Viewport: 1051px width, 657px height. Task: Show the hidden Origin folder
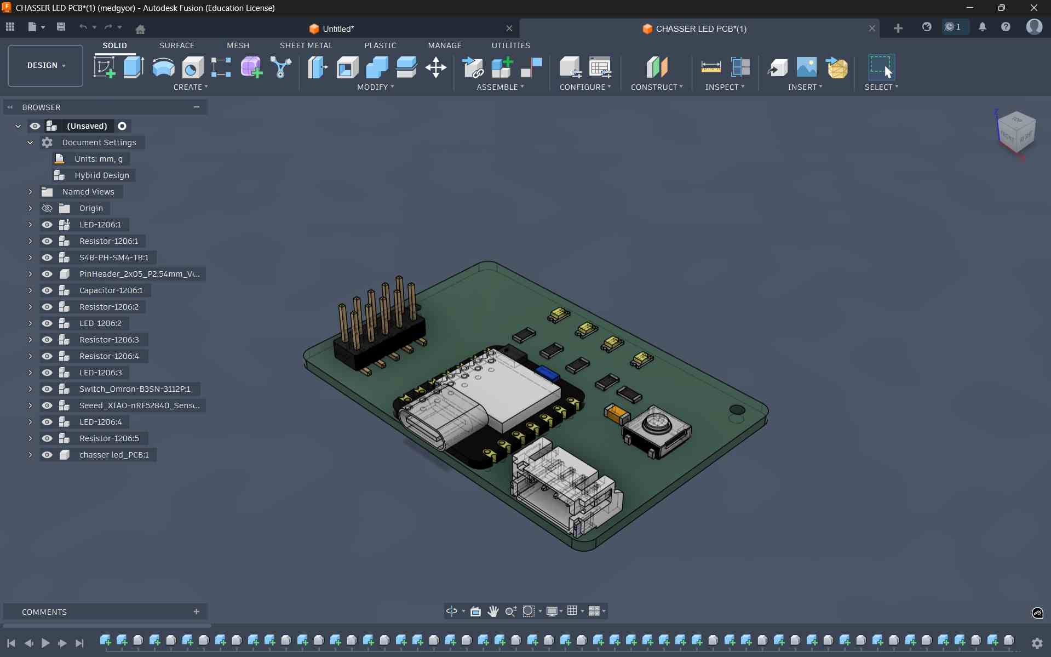pyautogui.click(x=47, y=208)
